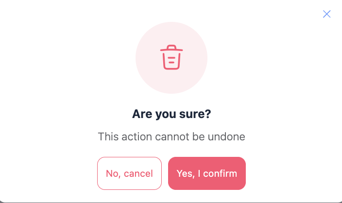
Task: Click the "Yes" text on the solid button
Action: (185, 173)
